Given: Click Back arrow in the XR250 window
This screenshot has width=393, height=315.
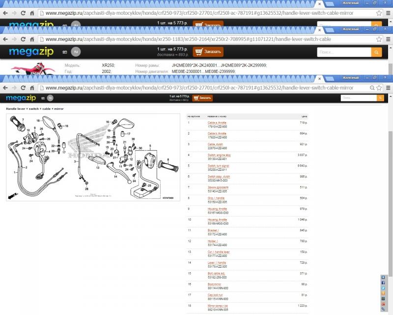Looking at the screenshot, I should point(5,39).
